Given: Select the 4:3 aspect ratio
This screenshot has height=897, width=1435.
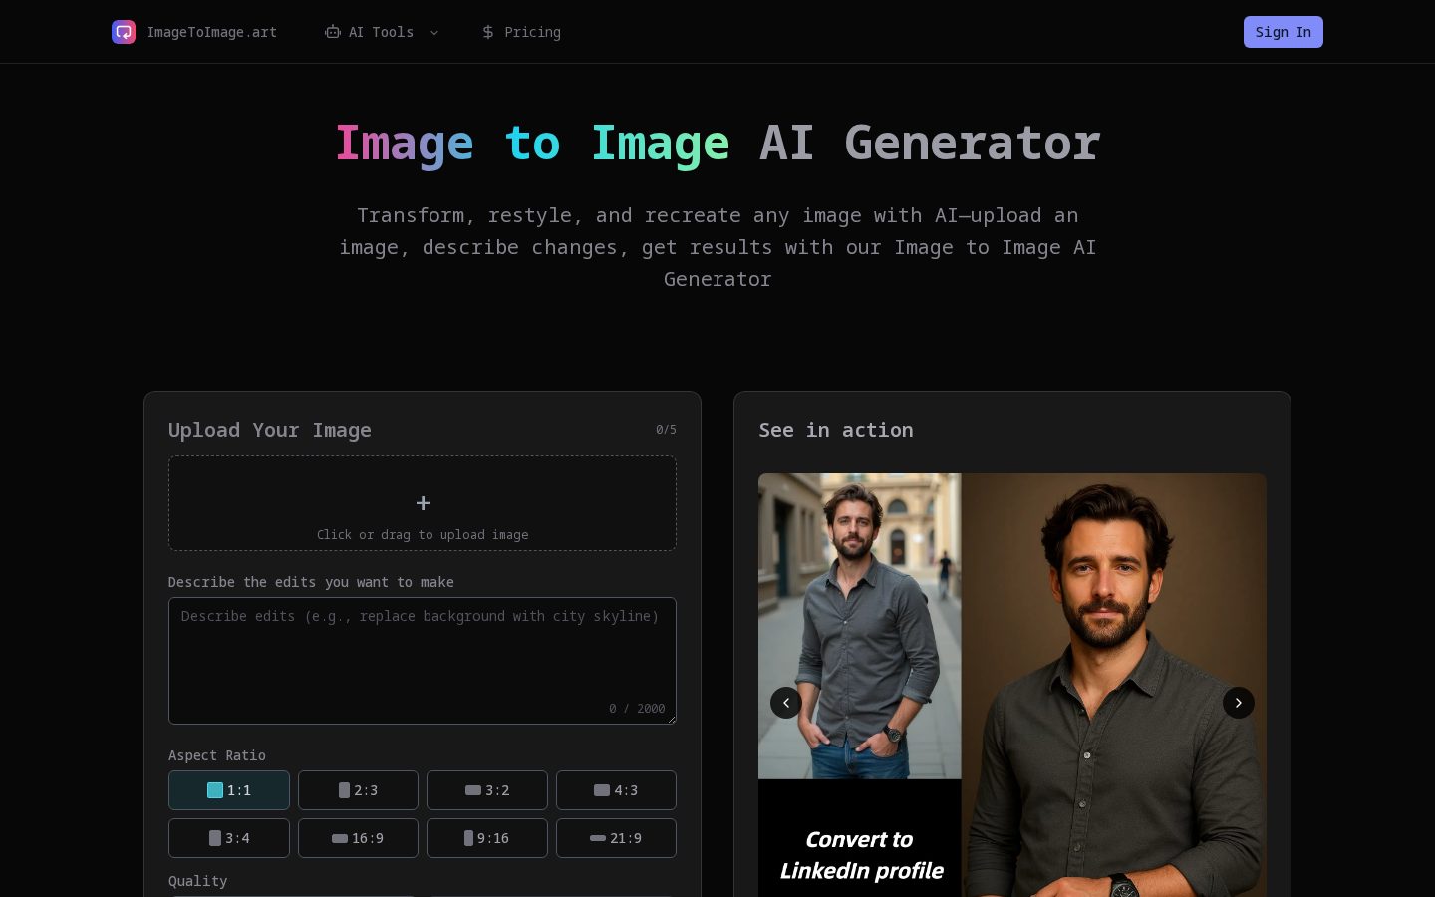Looking at the screenshot, I should point(616,790).
